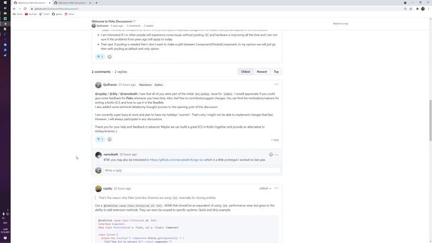Close the second browser tab

pyautogui.click(x=90, y=3)
